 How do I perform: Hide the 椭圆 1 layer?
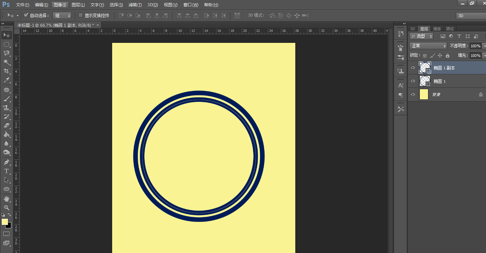tap(413, 81)
